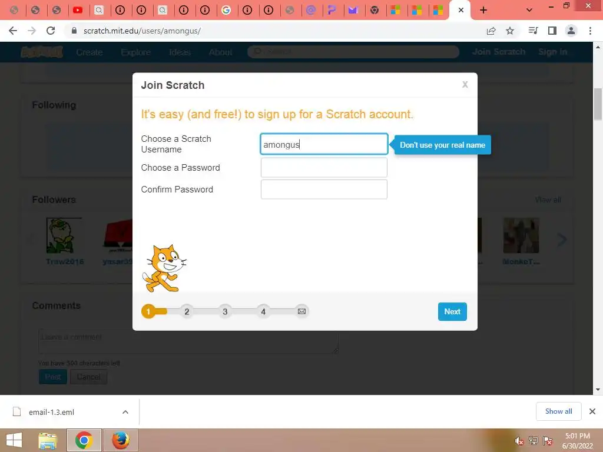Click the Leave a comment box
Viewport: 603px width, 452px height.
(188, 341)
